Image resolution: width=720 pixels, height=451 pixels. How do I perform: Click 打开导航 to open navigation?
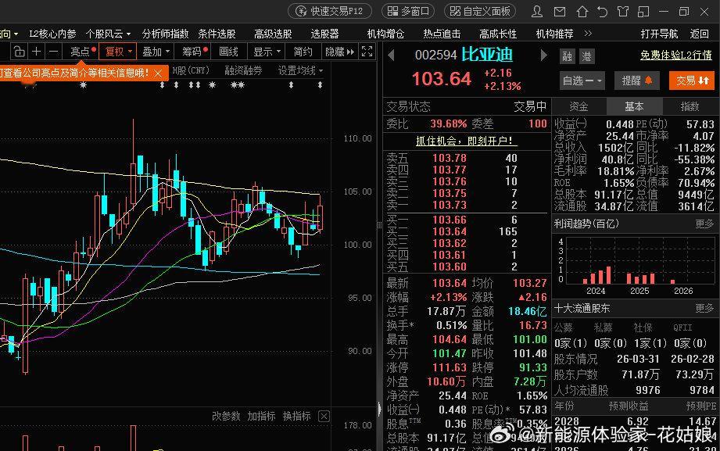tap(659, 34)
